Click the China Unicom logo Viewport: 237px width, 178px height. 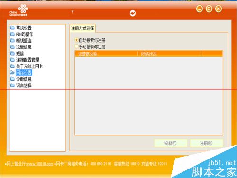tap(19, 10)
